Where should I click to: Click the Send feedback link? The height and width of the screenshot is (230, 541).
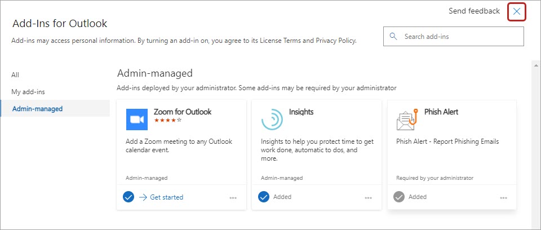[x=474, y=11]
